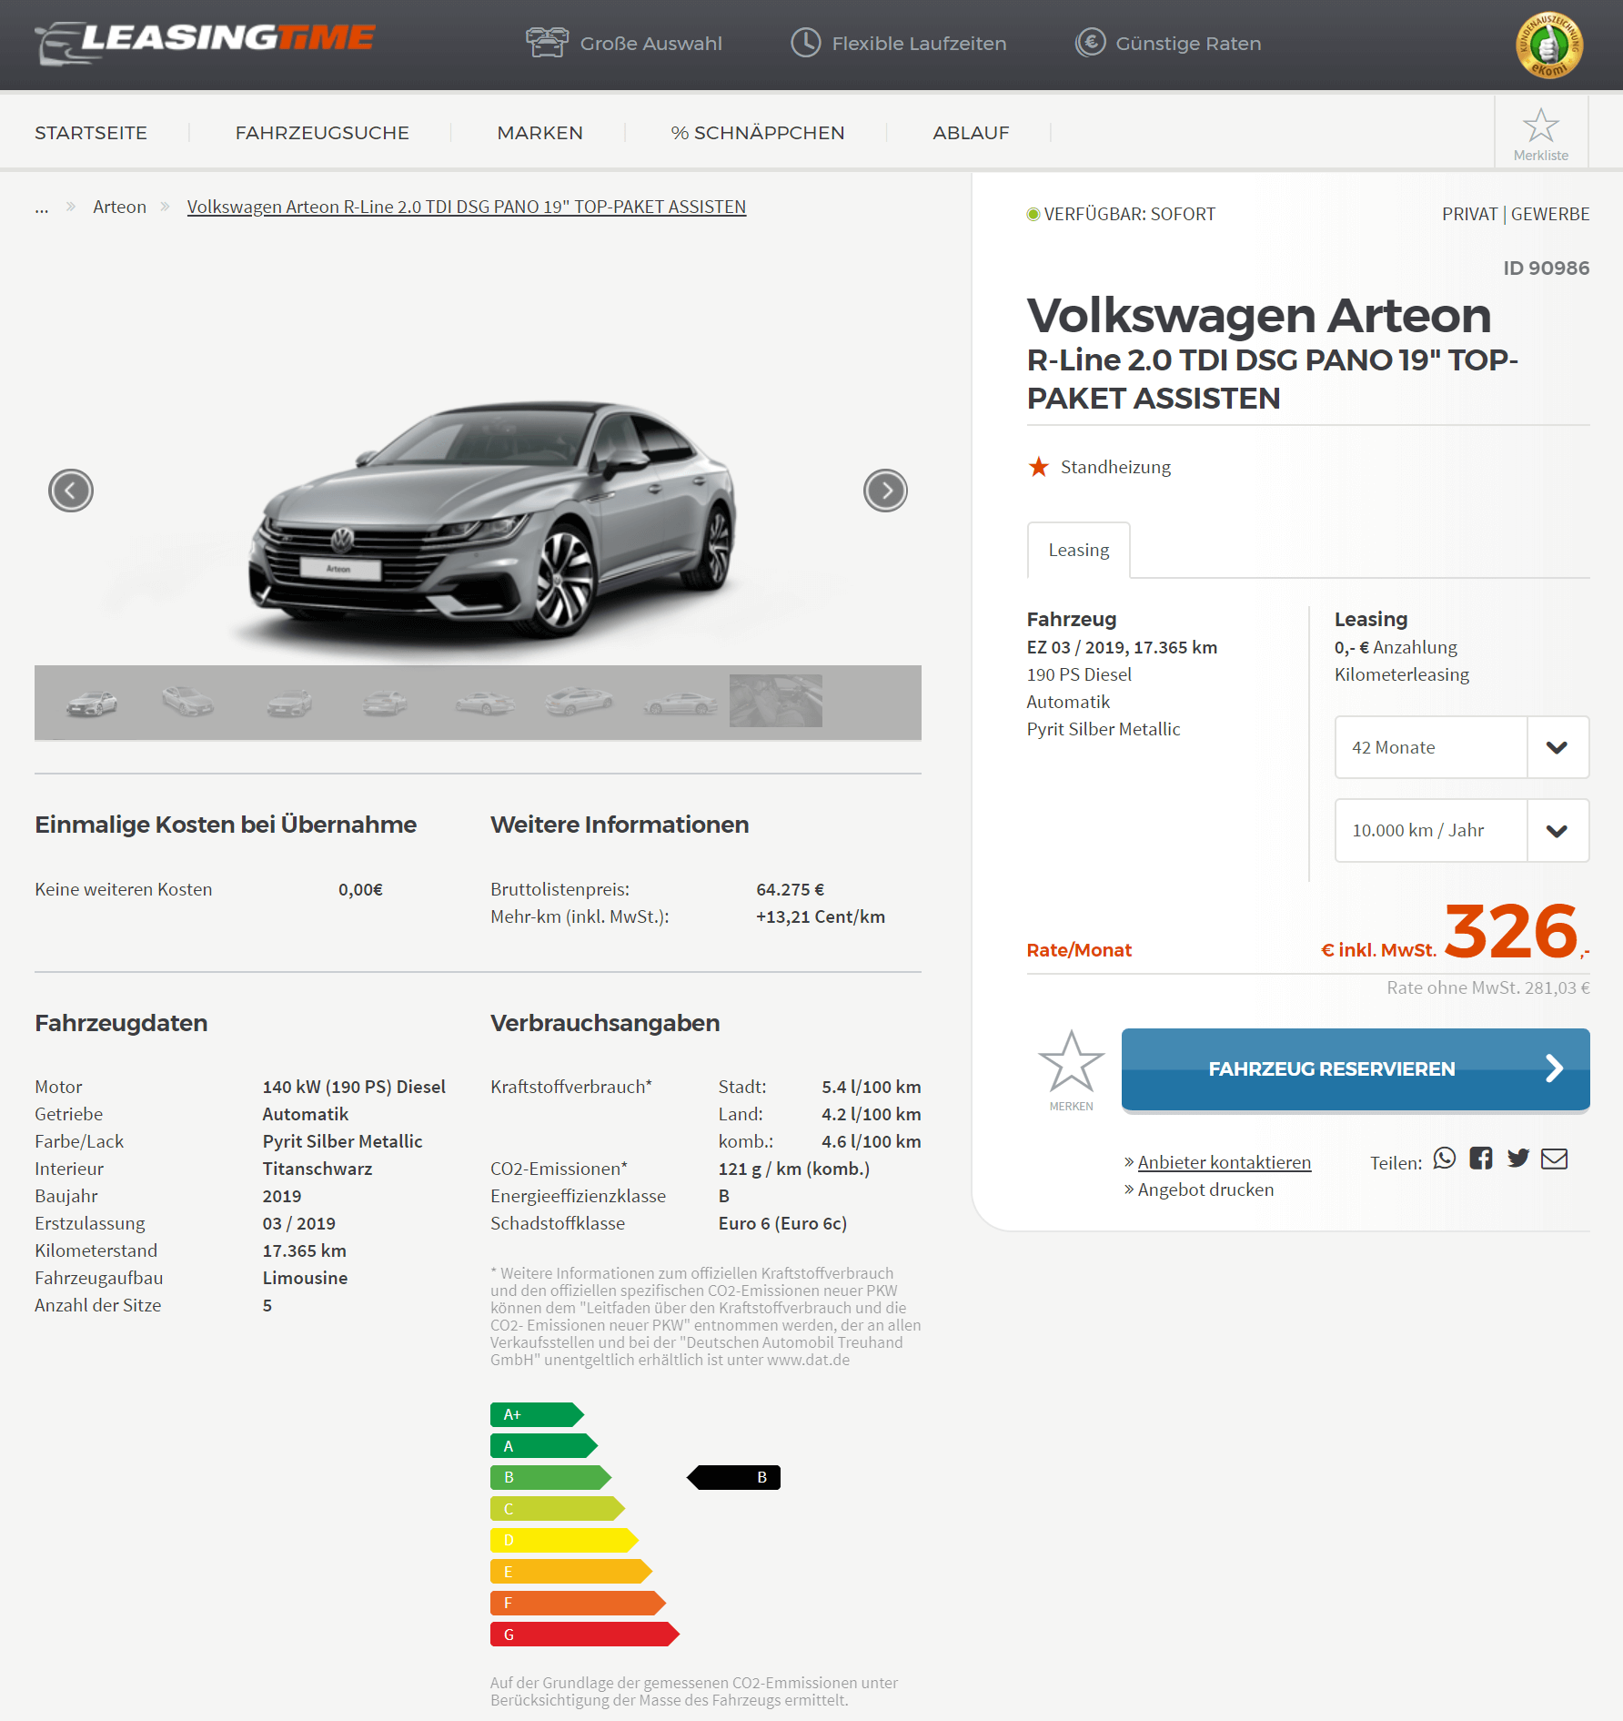Click the 326 monthly rate price

click(x=1511, y=930)
